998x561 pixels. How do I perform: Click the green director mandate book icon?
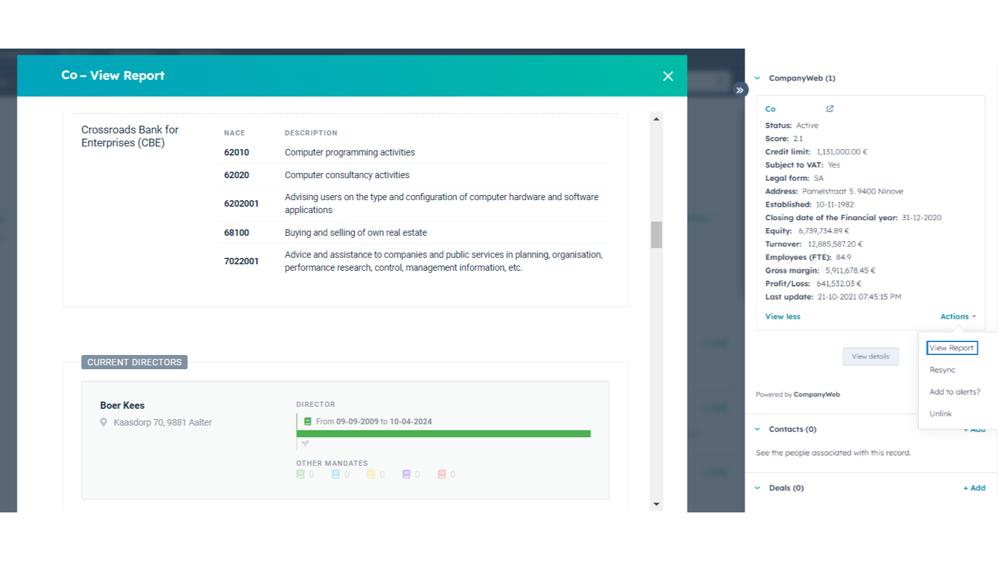(x=307, y=420)
